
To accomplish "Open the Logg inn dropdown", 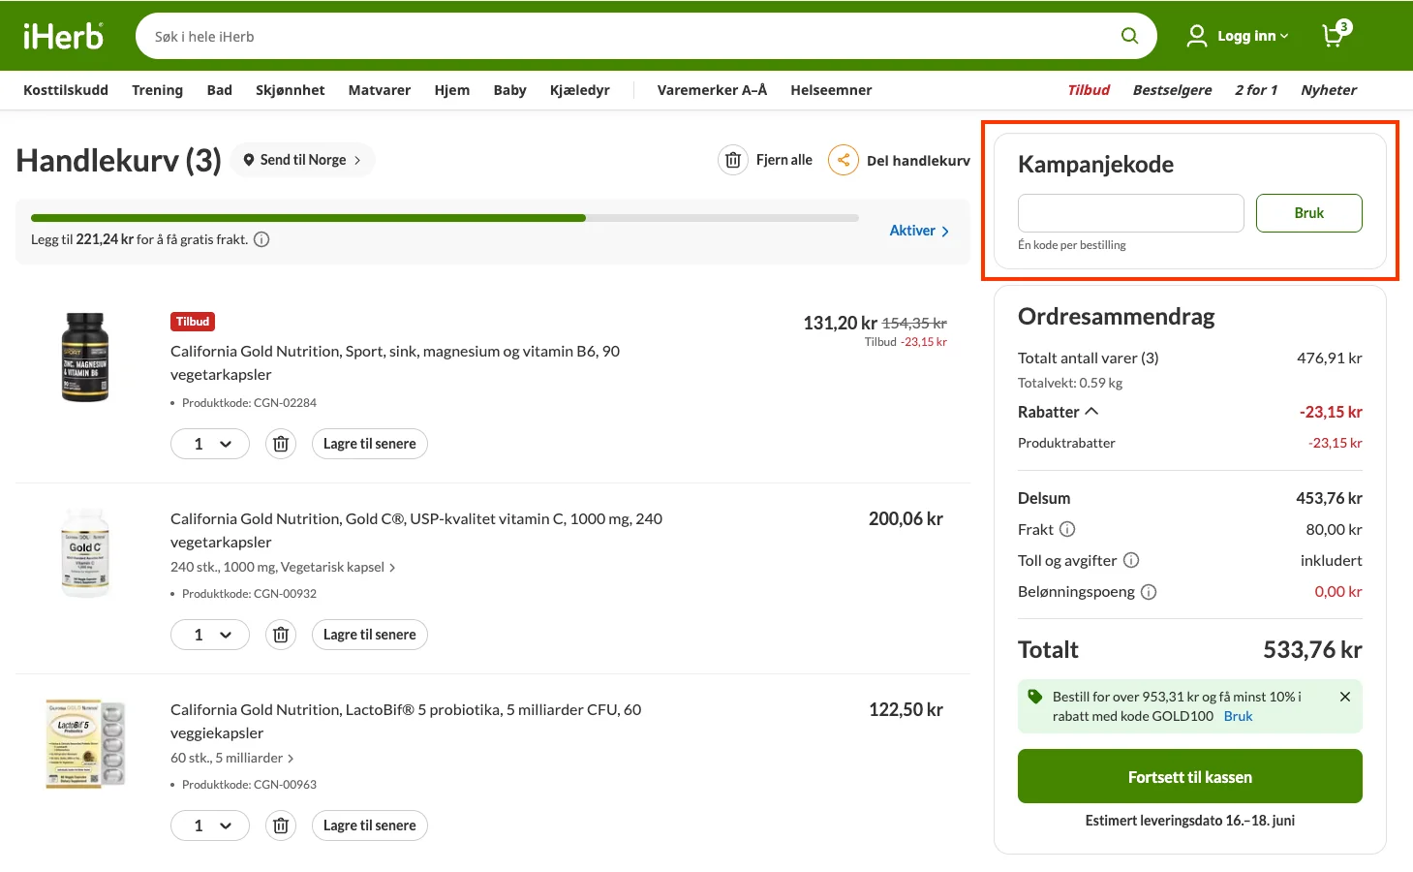I will 1253,36.
